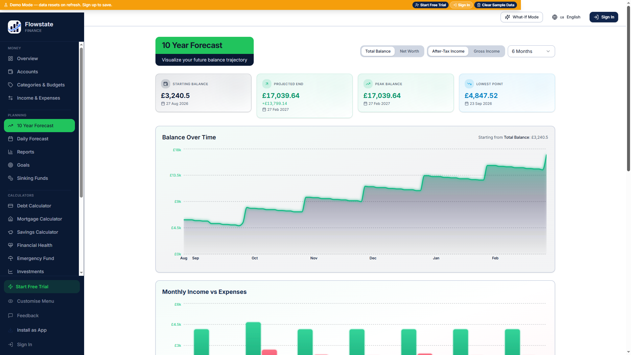Screen dimensions: 631x355
Task: Click the Sinking Funds coins icon
Action: pyautogui.click(x=11, y=178)
